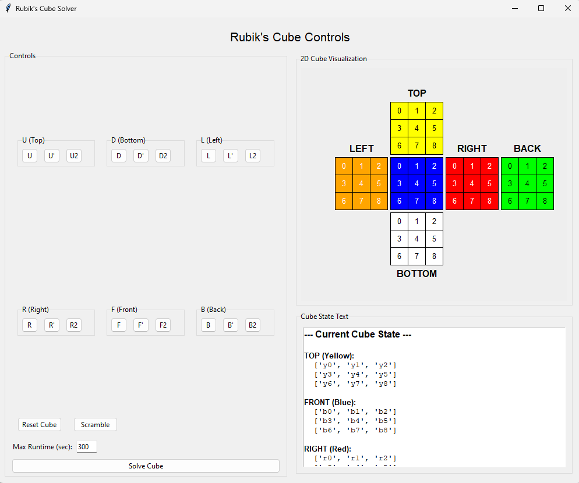Image resolution: width=579 pixels, height=483 pixels.
Task: Click yellow TOP face tile 0
Action: coord(399,111)
